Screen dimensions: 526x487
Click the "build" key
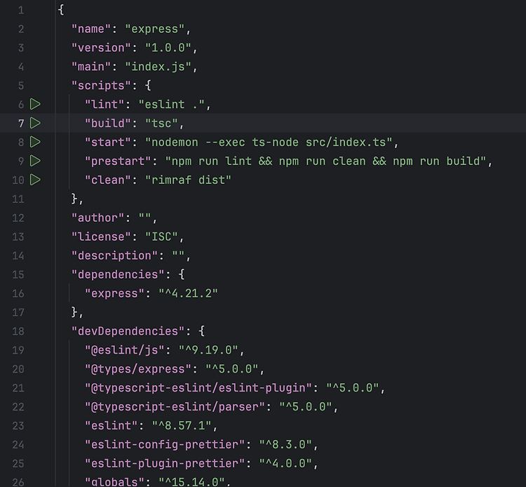tap(108, 124)
